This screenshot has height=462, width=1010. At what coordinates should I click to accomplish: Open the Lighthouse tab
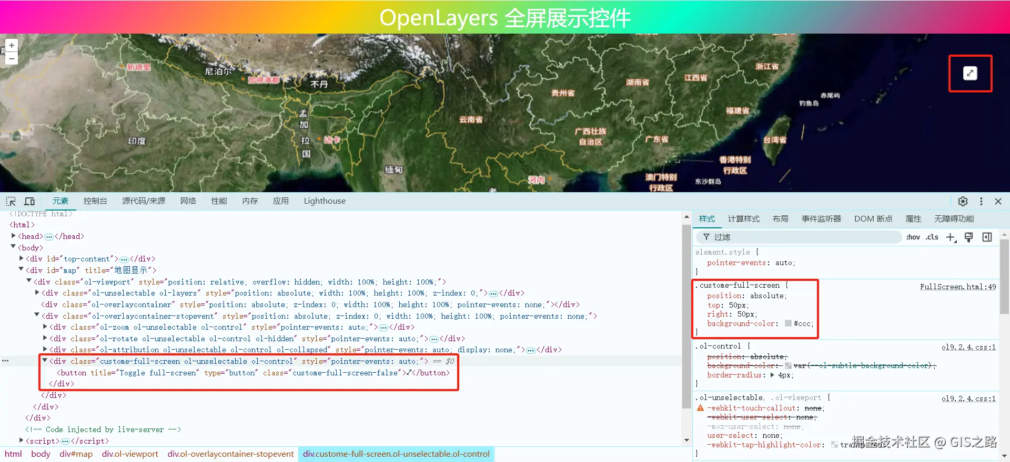tap(325, 201)
